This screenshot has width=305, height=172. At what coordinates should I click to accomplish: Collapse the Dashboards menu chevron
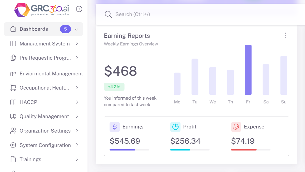tap(76, 29)
